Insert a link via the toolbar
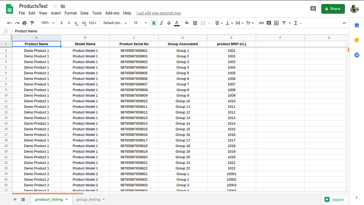This screenshot has height=205, width=364. coord(261,23)
